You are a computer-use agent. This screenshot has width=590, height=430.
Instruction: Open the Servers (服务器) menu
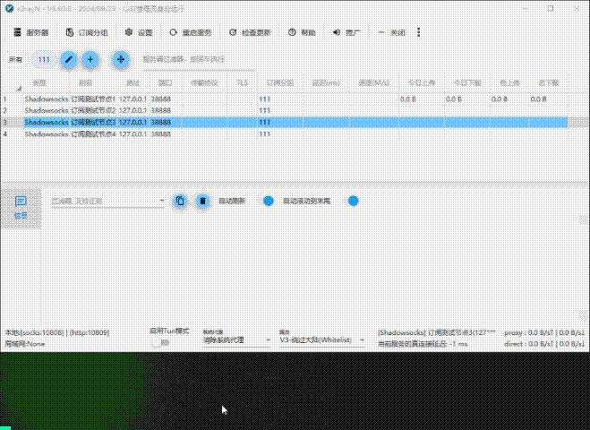point(30,33)
